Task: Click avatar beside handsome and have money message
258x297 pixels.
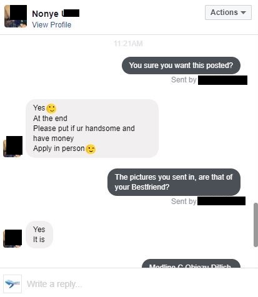Action: coord(13,147)
